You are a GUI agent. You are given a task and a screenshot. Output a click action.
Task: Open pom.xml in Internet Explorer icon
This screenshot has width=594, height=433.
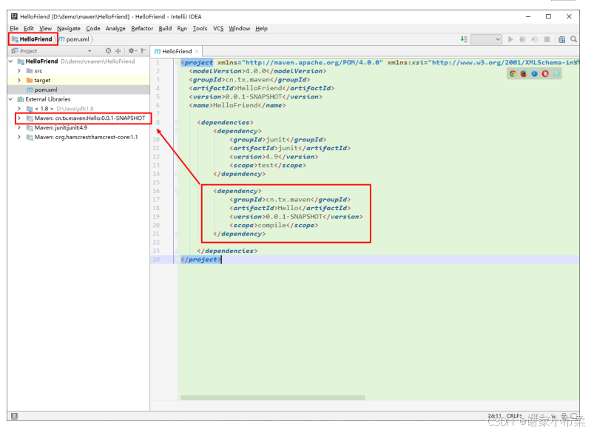(556, 74)
